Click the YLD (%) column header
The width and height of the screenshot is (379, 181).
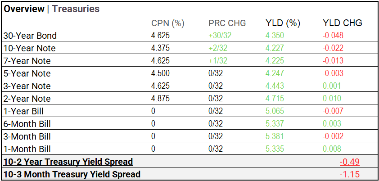pyautogui.click(x=283, y=23)
